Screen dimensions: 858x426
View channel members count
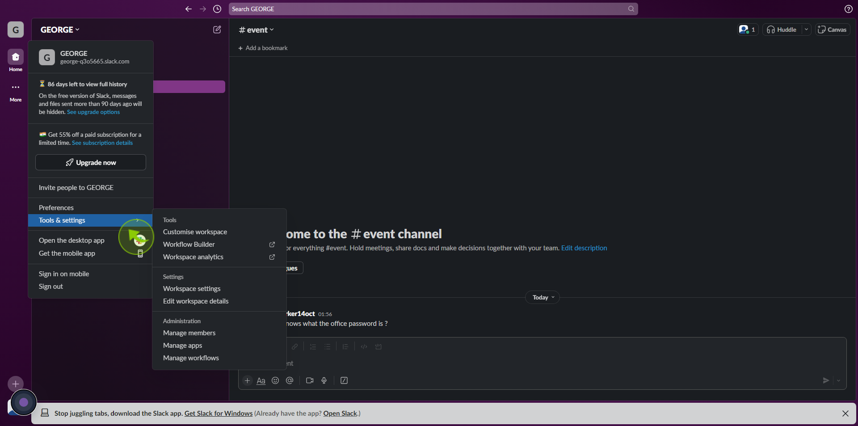tap(748, 30)
